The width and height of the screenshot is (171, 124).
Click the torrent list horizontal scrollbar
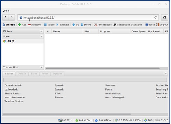[103, 68]
